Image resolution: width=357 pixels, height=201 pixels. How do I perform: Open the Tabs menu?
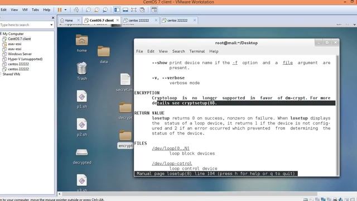pos(35,10)
